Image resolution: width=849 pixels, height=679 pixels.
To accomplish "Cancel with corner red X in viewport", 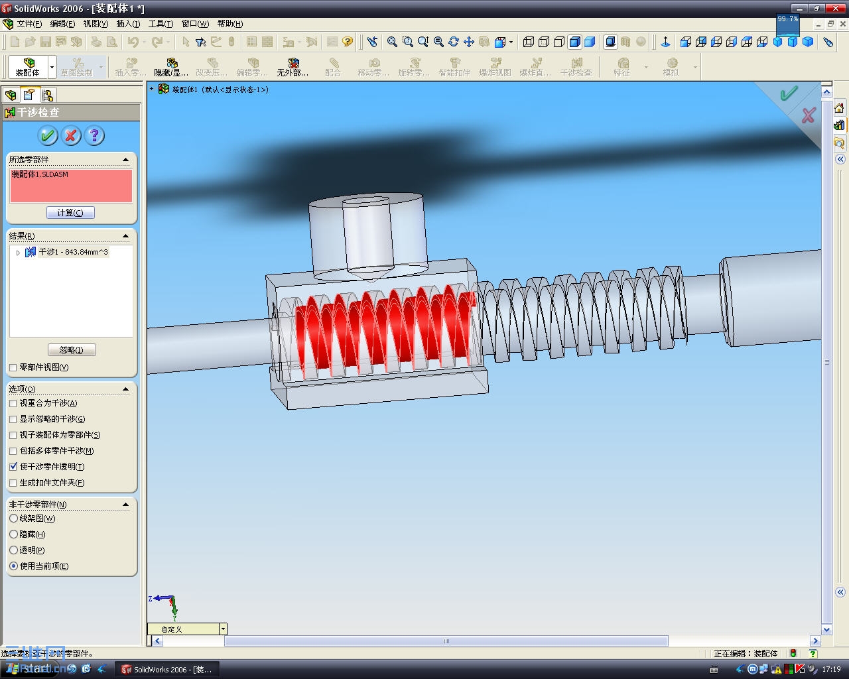I will click(x=809, y=115).
